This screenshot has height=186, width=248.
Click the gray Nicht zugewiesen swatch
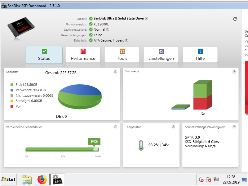(12, 96)
